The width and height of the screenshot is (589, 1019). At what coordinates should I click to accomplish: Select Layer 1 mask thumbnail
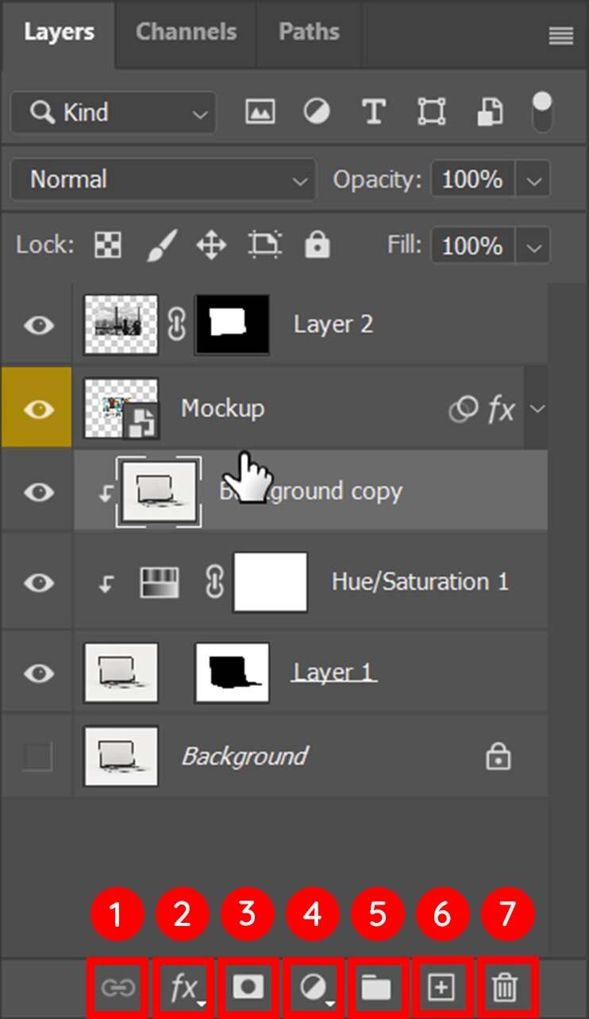233,672
